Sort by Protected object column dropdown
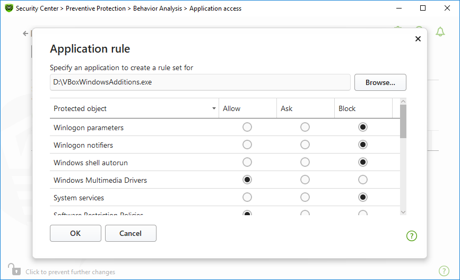 coord(214,109)
